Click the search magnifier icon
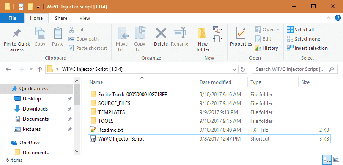Image resolution: width=343 pixels, height=165 pixels. (x=332, y=69)
